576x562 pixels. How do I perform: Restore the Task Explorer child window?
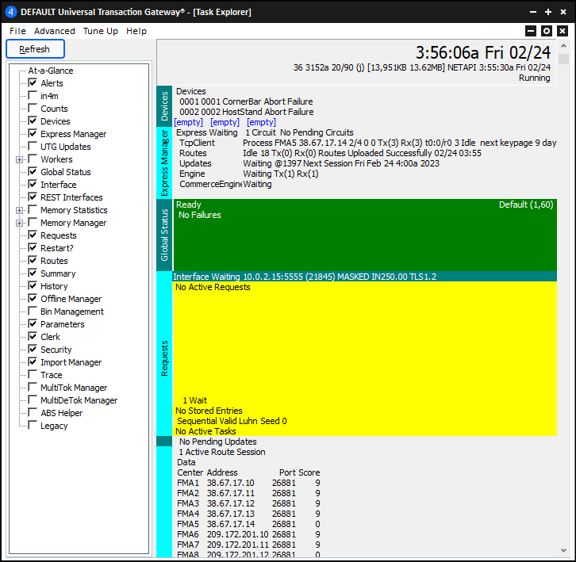[x=547, y=31]
